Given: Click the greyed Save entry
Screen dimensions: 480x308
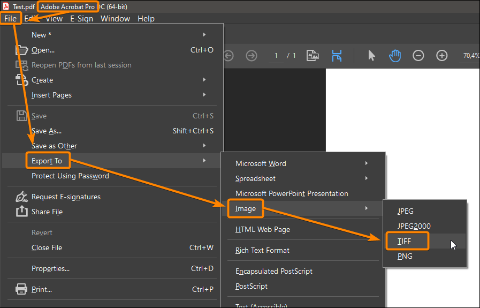Looking at the screenshot, I should pos(112,116).
